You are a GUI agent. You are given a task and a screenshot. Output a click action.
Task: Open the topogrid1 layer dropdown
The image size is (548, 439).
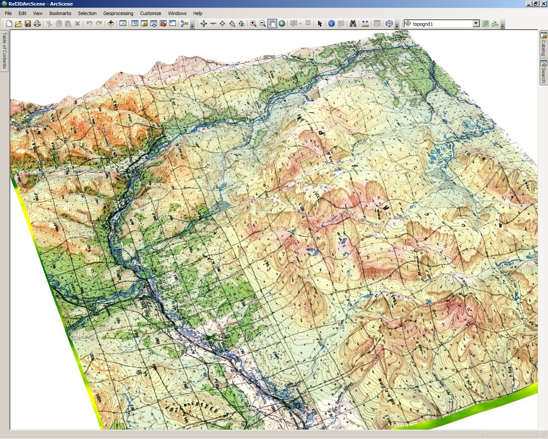[476, 24]
